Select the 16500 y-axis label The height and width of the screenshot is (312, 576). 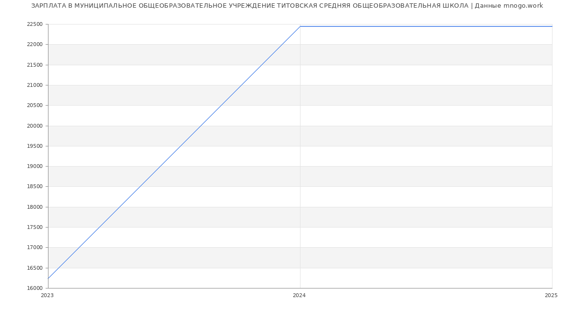click(35, 268)
